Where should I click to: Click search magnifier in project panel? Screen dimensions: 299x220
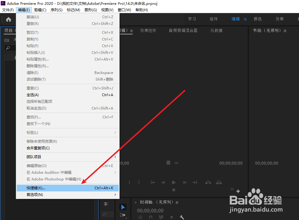click(8, 48)
